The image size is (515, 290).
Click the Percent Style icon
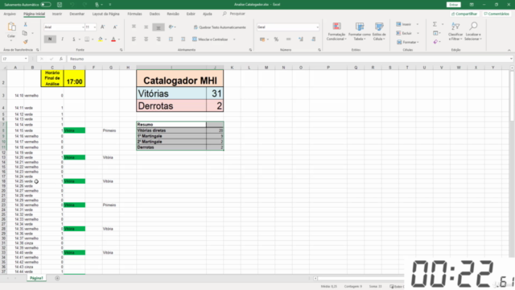(276, 39)
